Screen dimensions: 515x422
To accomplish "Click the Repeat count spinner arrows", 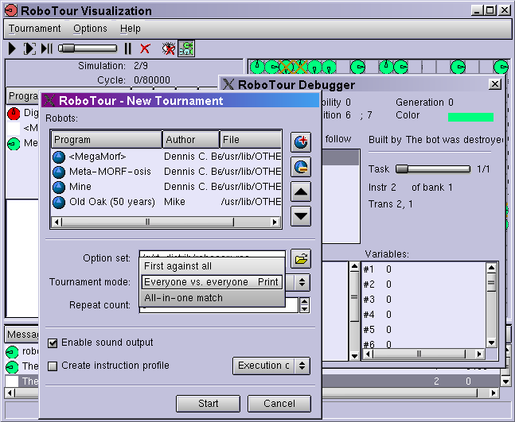I will point(305,305).
